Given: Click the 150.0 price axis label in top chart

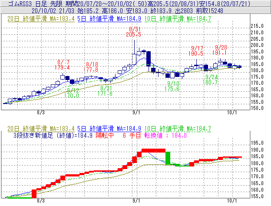Looking at the screenshot, I should (257, 108).
